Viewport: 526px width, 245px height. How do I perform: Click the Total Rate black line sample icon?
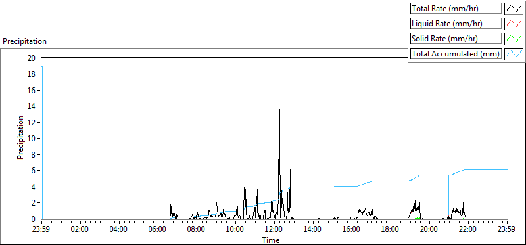click(514, 9)
